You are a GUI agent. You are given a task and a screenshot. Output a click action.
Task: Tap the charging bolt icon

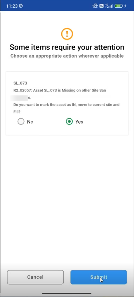point(125,6)
